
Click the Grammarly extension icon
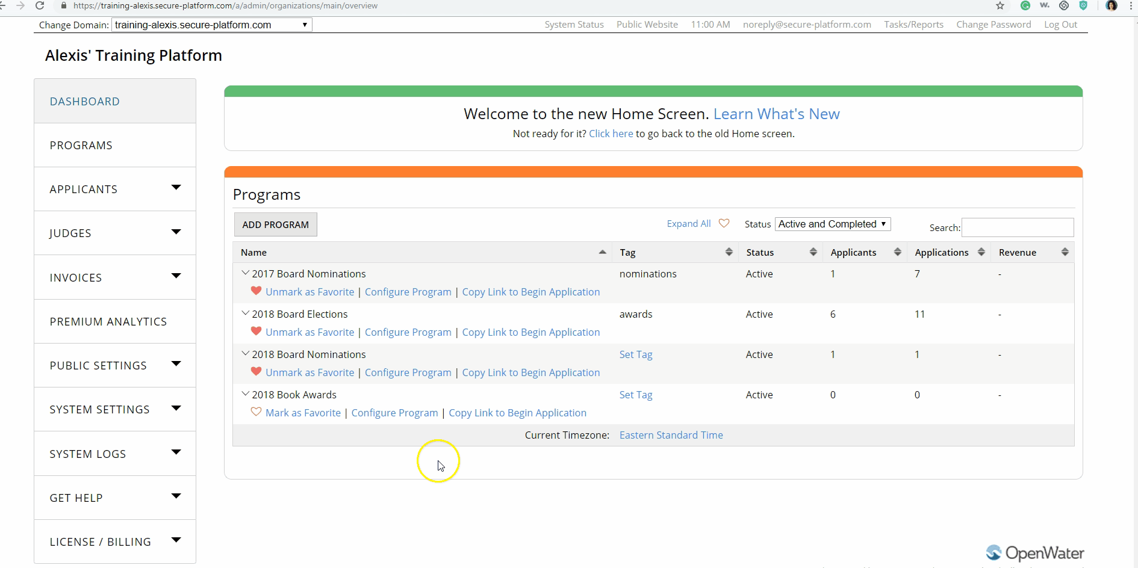1025,5
